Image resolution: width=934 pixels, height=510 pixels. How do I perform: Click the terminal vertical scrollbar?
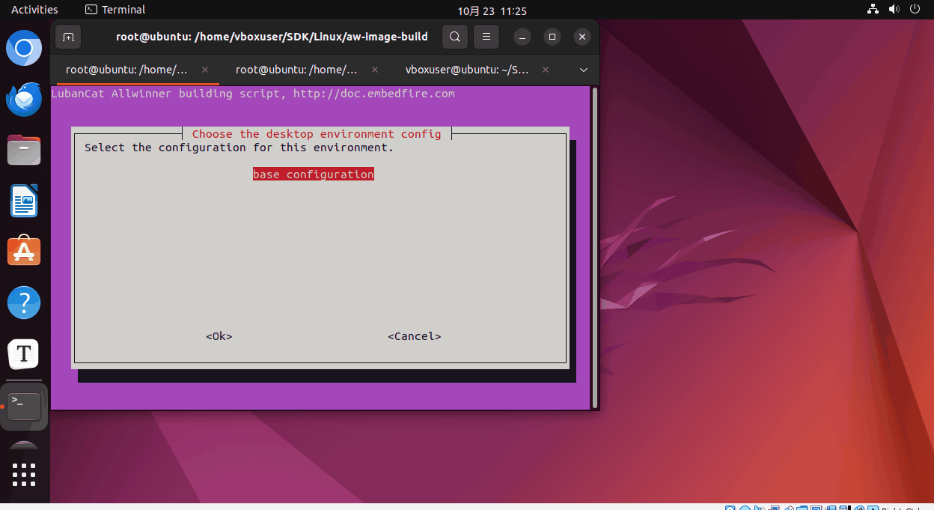click(x=594, y=247)
